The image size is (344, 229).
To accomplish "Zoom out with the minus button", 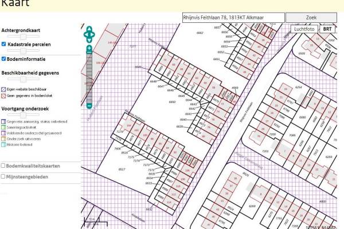I will pos(89,105).
